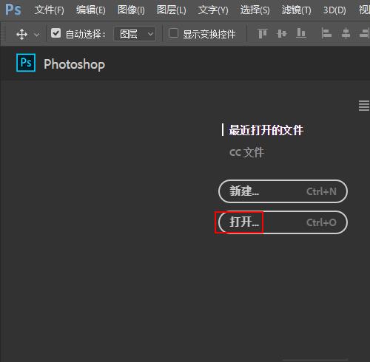Click the align left edges icon
The image size is (370, 362).
point(326,33)
